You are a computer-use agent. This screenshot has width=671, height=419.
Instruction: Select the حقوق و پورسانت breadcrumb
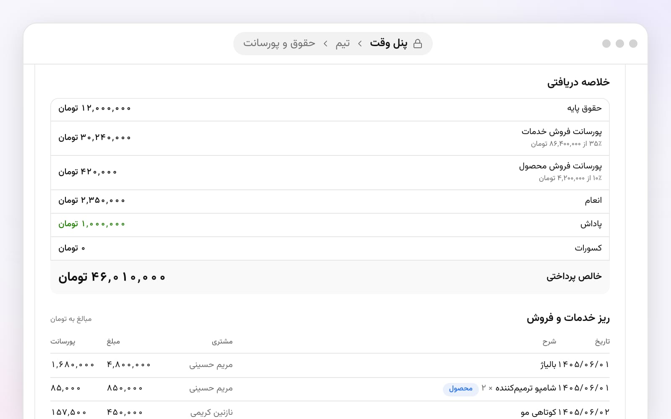pyautogui.click(x=279, y=43)
